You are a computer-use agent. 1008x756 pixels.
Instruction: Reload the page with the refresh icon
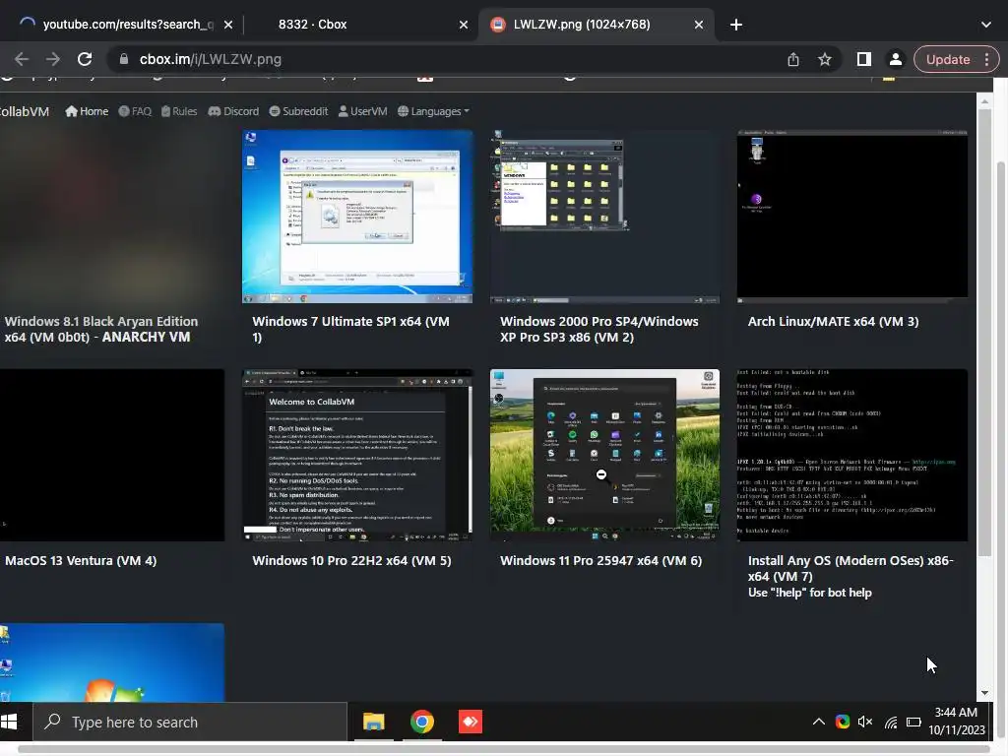point(85,59)
